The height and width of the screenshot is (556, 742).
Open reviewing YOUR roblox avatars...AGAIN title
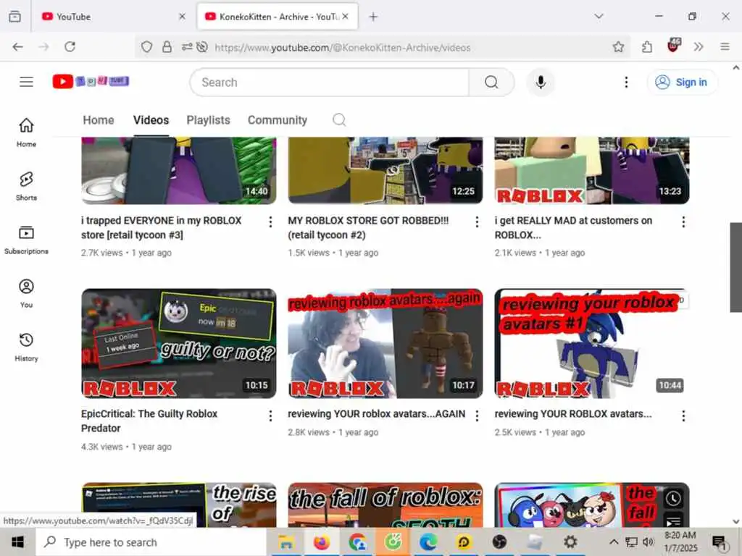[x=377, y=413]
